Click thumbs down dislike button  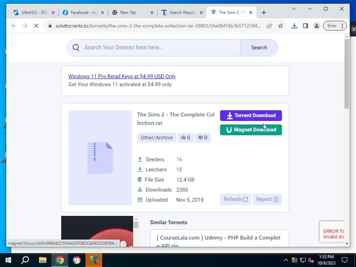click(x=203, y=138)
